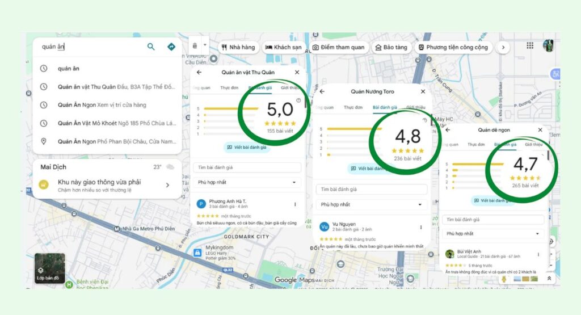Click the search magnifier icon
Image resolution: width=581 pixels, height=315 pixels.
151,47
